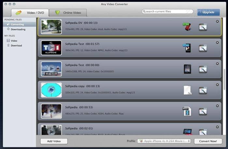Remove Softpedia Test 00:01:57 from list

click(x=217, y=42)
